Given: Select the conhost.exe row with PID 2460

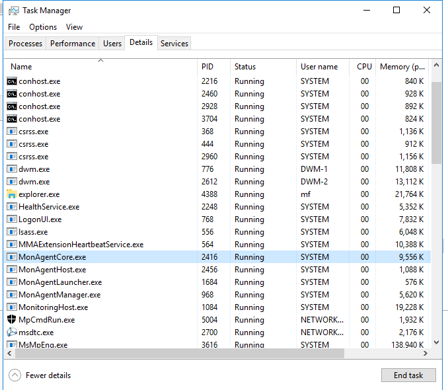Looking at the screenshot, I should [x=217, y=94].
